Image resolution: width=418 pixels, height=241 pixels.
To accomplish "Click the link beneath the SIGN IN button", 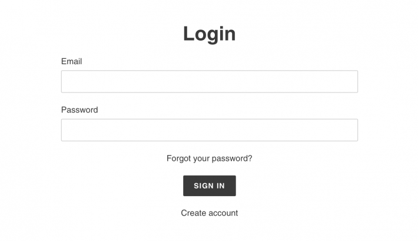I will (x=209, y=213).
